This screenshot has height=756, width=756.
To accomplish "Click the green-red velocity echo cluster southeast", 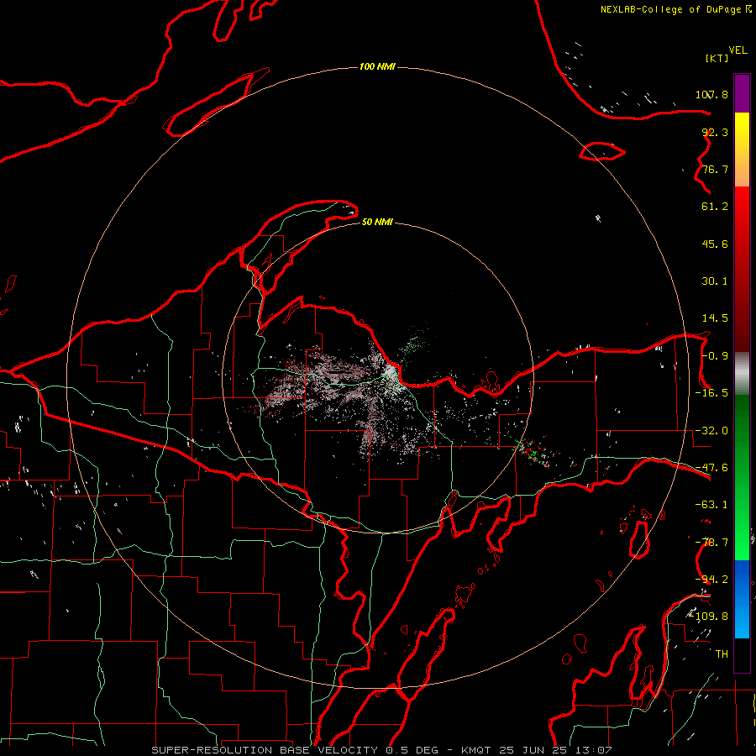I will [533, 452].
